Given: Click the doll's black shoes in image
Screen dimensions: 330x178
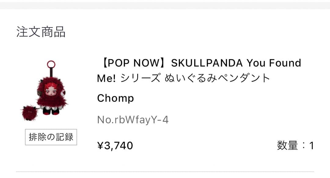Looking at the screenshot, I should coord(51,112).
